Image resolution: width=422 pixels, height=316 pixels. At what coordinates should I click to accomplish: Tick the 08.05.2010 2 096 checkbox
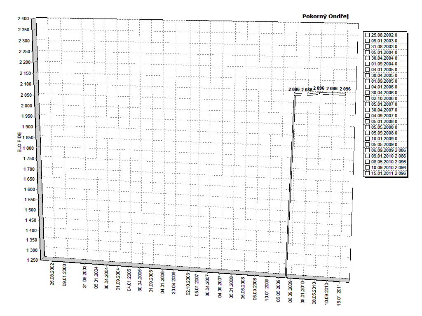pos(367,162)
